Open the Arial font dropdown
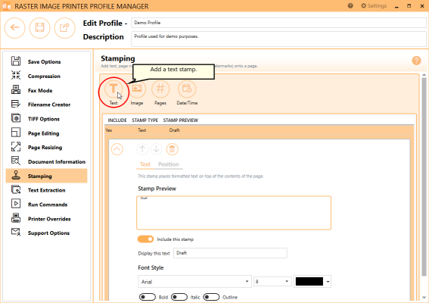Image resolution: width=429 pixels, height=303 pixels. [x=194, y=282]
